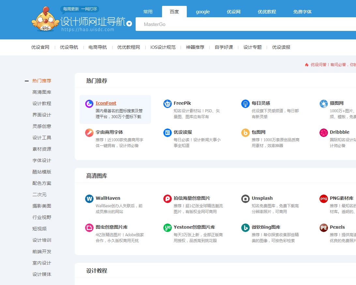The height and width of the screenshot is (285, 356).
Task: Select 行业视野 in the sidebar
Action: (42, 217)
